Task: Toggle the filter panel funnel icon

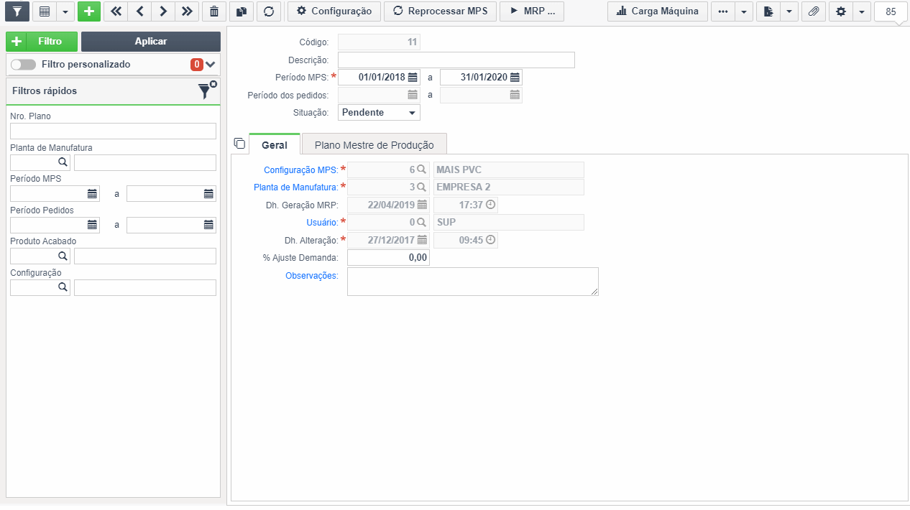Action: pos(17,11)
